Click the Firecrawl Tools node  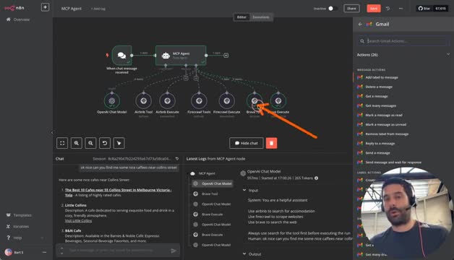click(199, 101)
